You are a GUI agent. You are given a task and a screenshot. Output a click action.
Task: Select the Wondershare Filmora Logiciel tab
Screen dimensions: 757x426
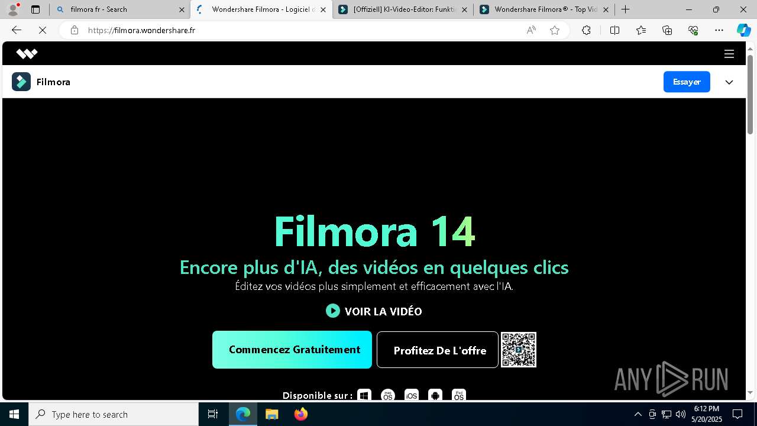click(261, 9)
